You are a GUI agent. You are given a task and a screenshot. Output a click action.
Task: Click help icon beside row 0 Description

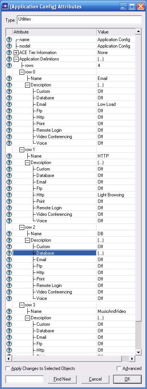(9, 85)
